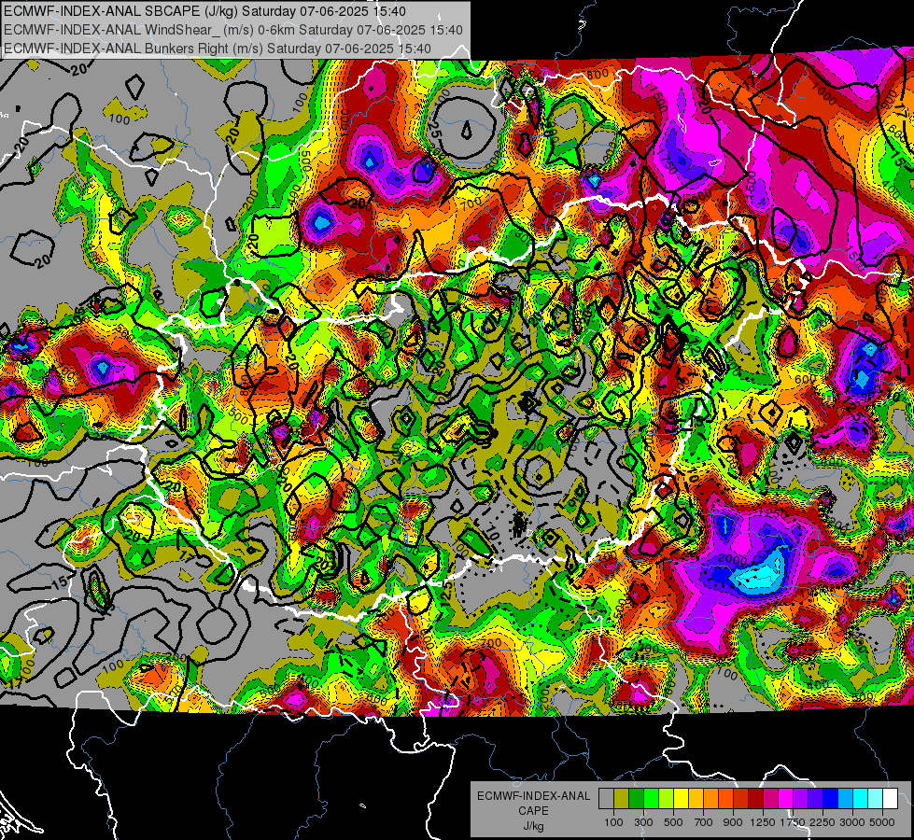Image resolution: width=914 pixels, height=840 pixels.
Task: Click the gray legend swatch below 100
Action: pos(606,799)
